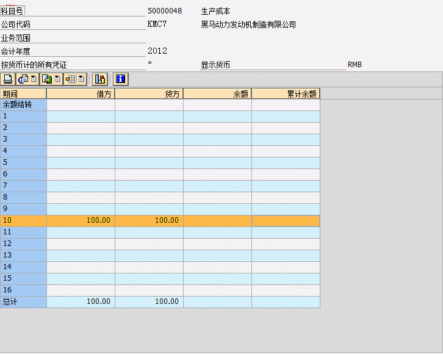Click the 公司代码 field label
This screenshot has height=354, width=443.
pos(15,24)
